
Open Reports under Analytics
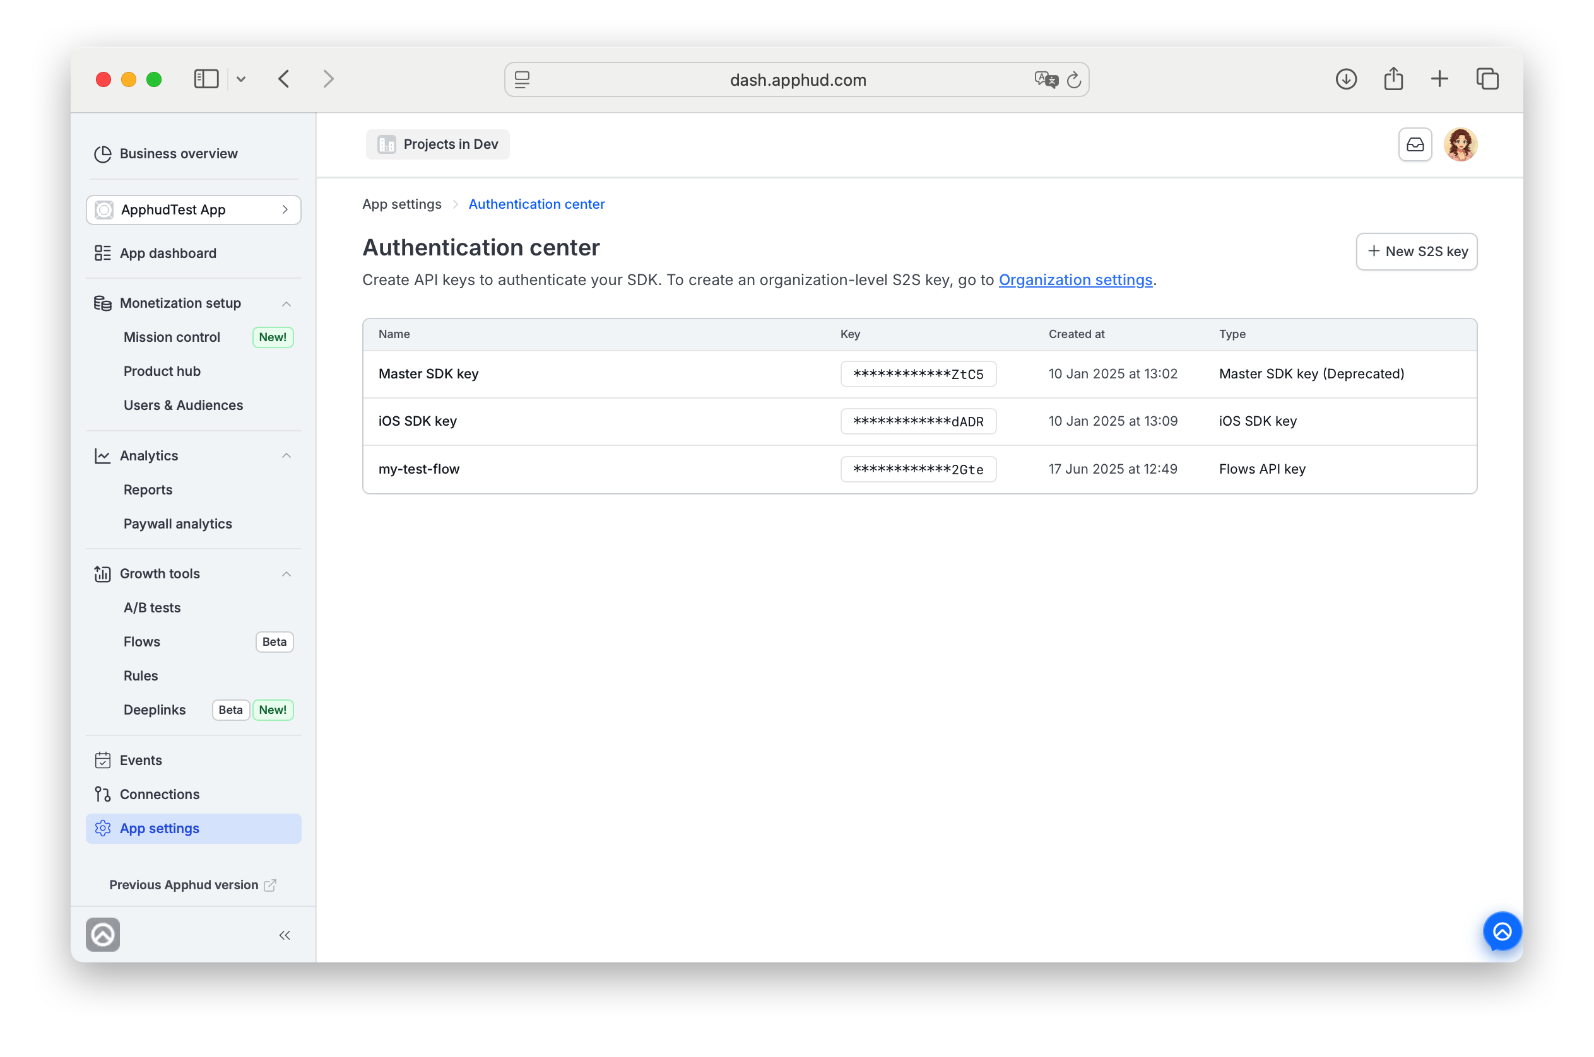[x=148, y=489]
